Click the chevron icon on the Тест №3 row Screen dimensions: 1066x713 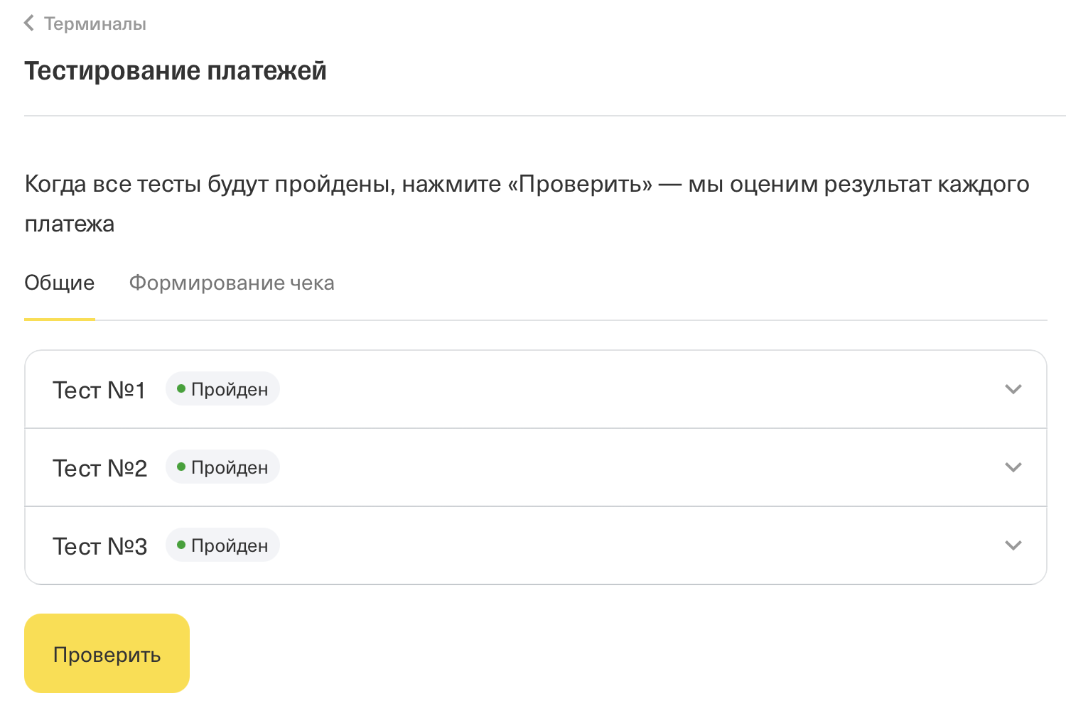(x=1013, y=545)
